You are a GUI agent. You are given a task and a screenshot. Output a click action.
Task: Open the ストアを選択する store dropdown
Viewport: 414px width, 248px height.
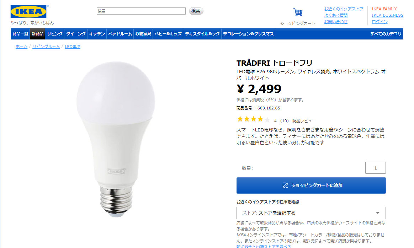(311, 213)
